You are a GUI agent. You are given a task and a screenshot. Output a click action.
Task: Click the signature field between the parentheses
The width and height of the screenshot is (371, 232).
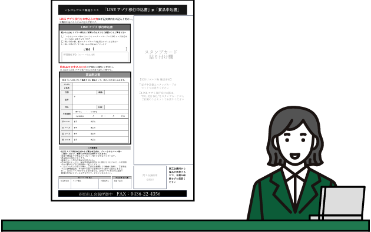(x=110, y=49)
